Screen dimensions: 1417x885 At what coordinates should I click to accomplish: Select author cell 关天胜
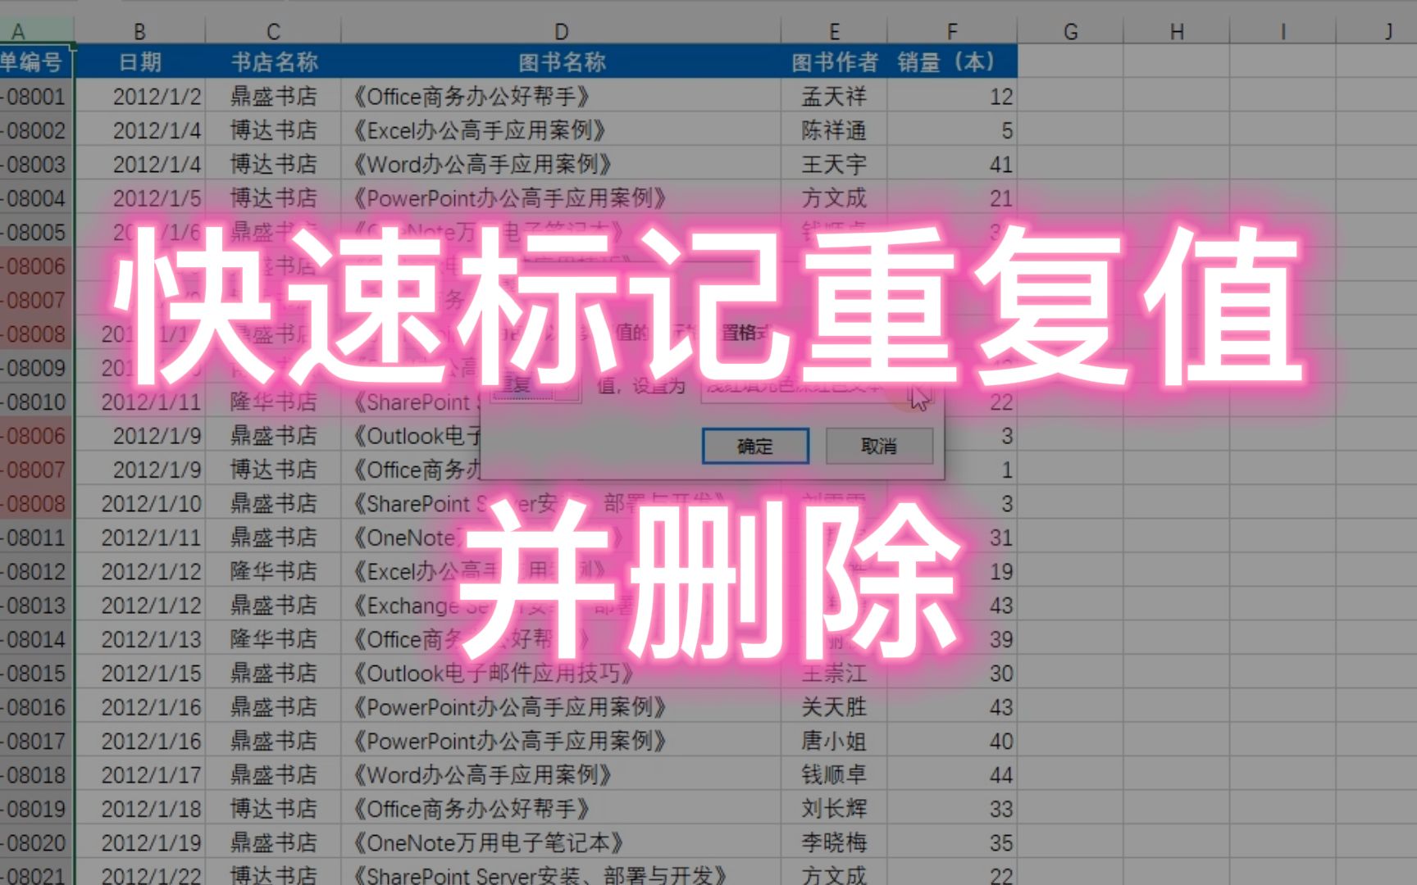click(834, 706)
